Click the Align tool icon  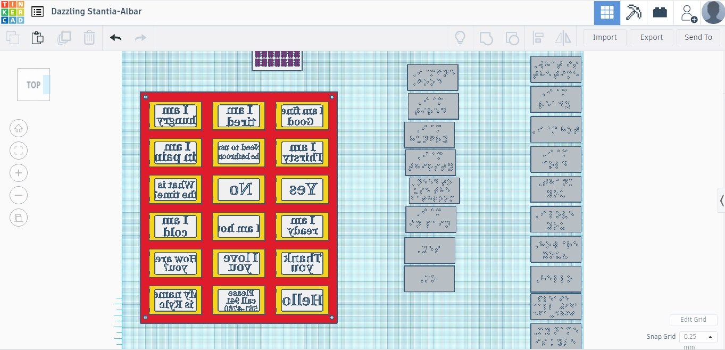point(538,38)
